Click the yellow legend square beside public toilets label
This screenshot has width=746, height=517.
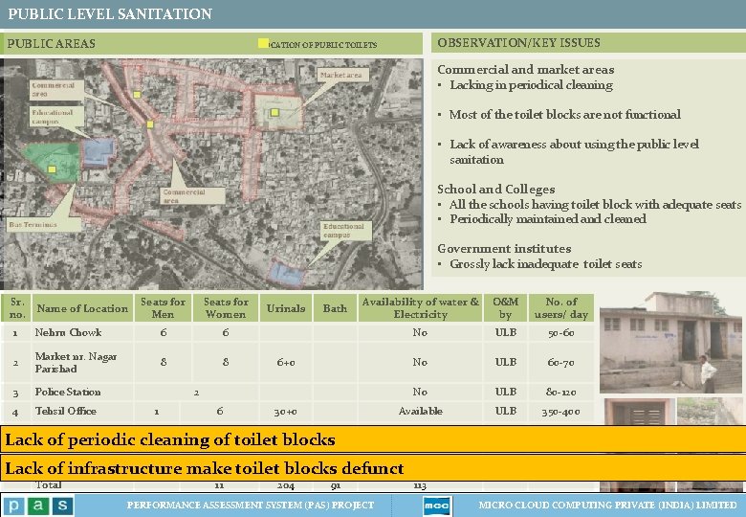click(263, 43)
